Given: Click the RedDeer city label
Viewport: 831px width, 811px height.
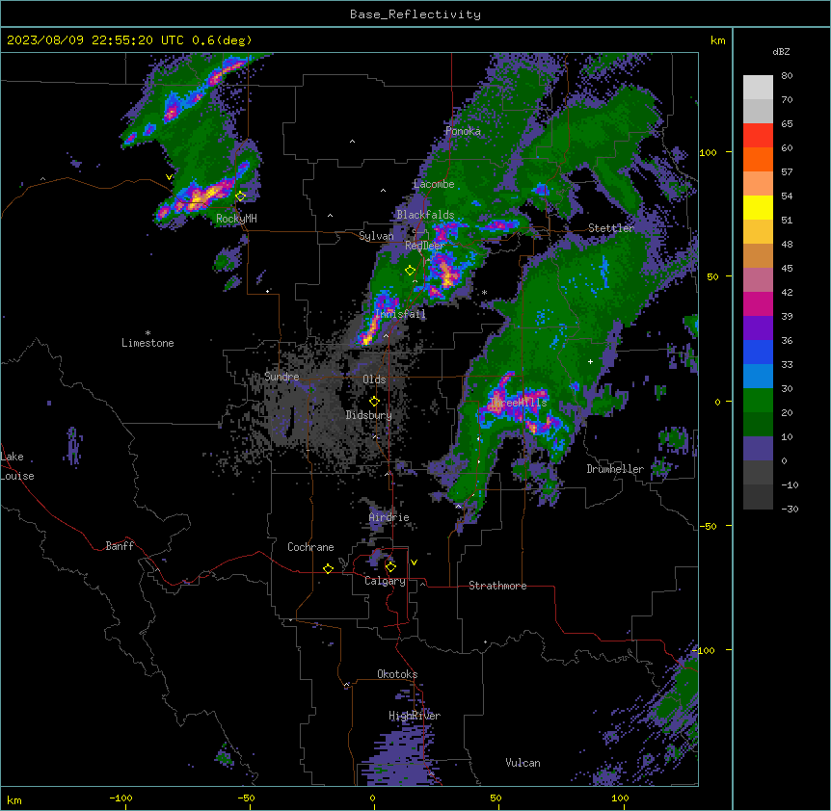Looking at the screenshot, I should click(424, 246).
